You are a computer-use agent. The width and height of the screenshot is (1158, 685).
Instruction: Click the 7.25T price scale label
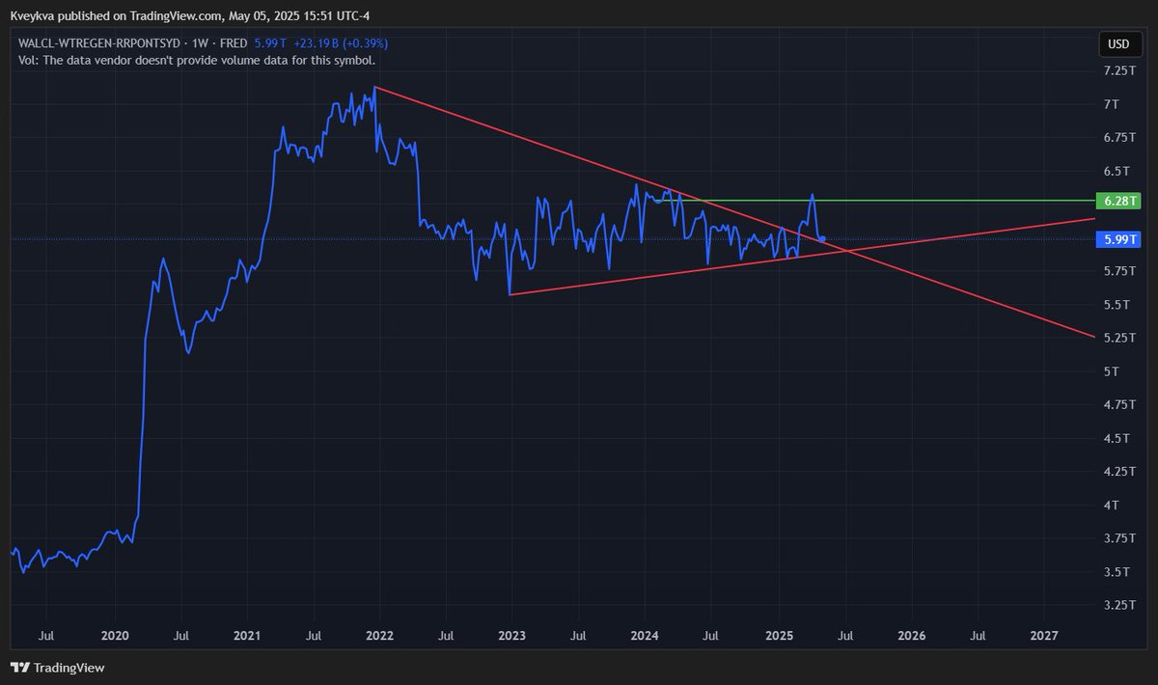pos(1118,69)
